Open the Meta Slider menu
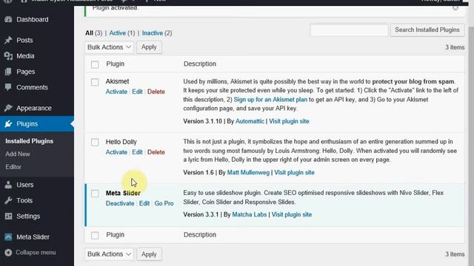474x266 pixels. (x=33, y=237)
